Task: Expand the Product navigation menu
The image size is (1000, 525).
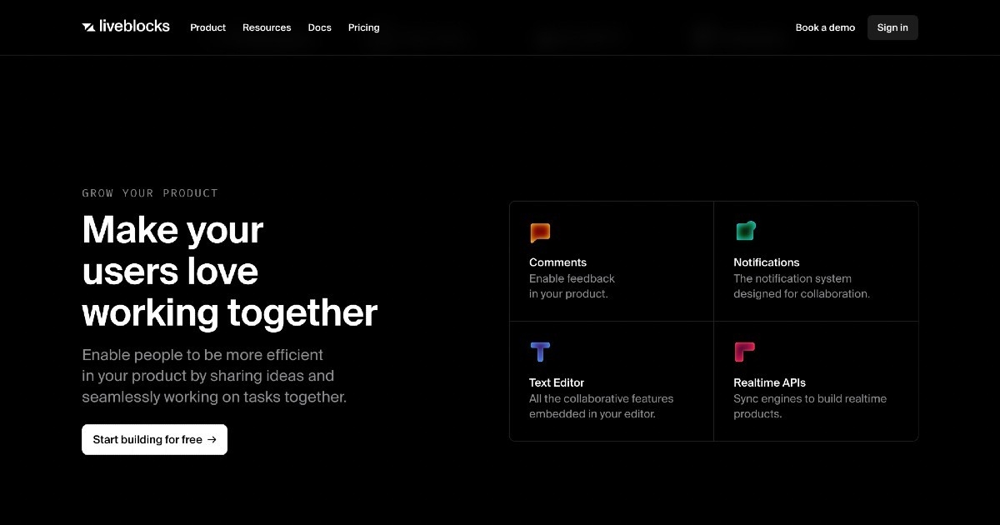Action: pos(207,27)
